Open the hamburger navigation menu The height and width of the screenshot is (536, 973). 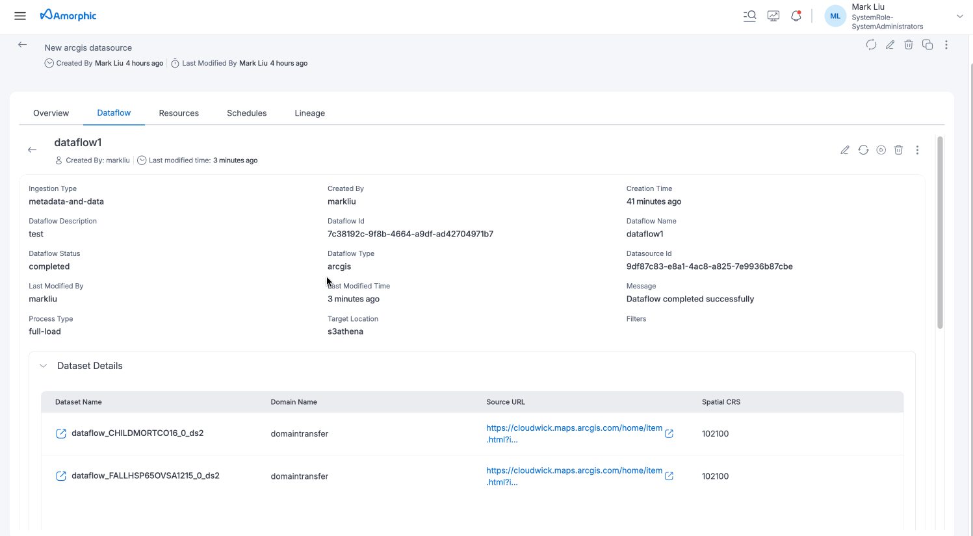(19, 16)
